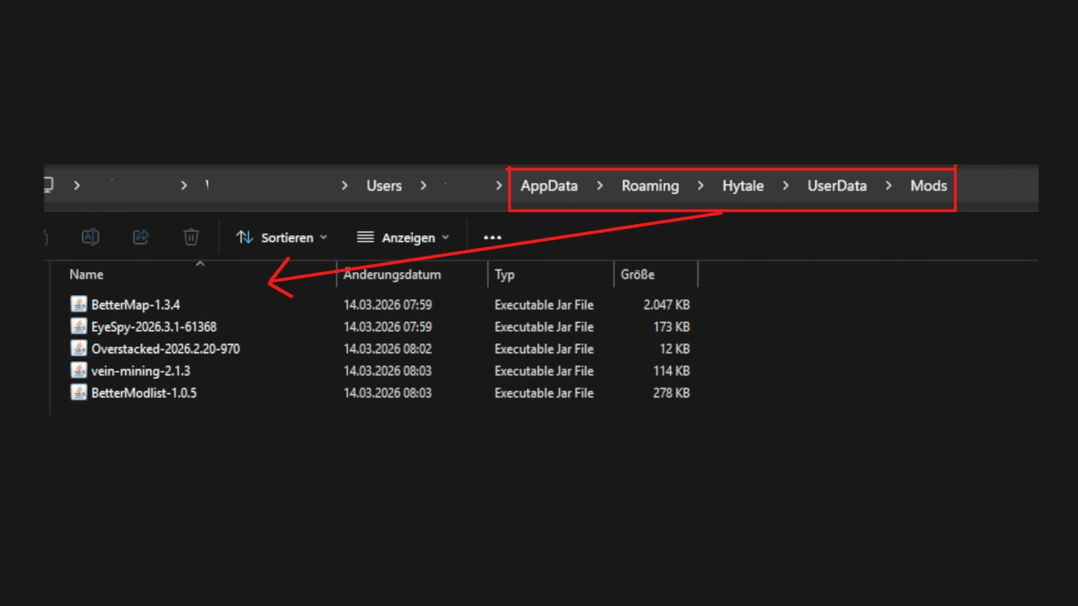This screenshot has height=606, width=1078.
Task: Open the Anzeigen view dropdown
Action: pos(402,238)
